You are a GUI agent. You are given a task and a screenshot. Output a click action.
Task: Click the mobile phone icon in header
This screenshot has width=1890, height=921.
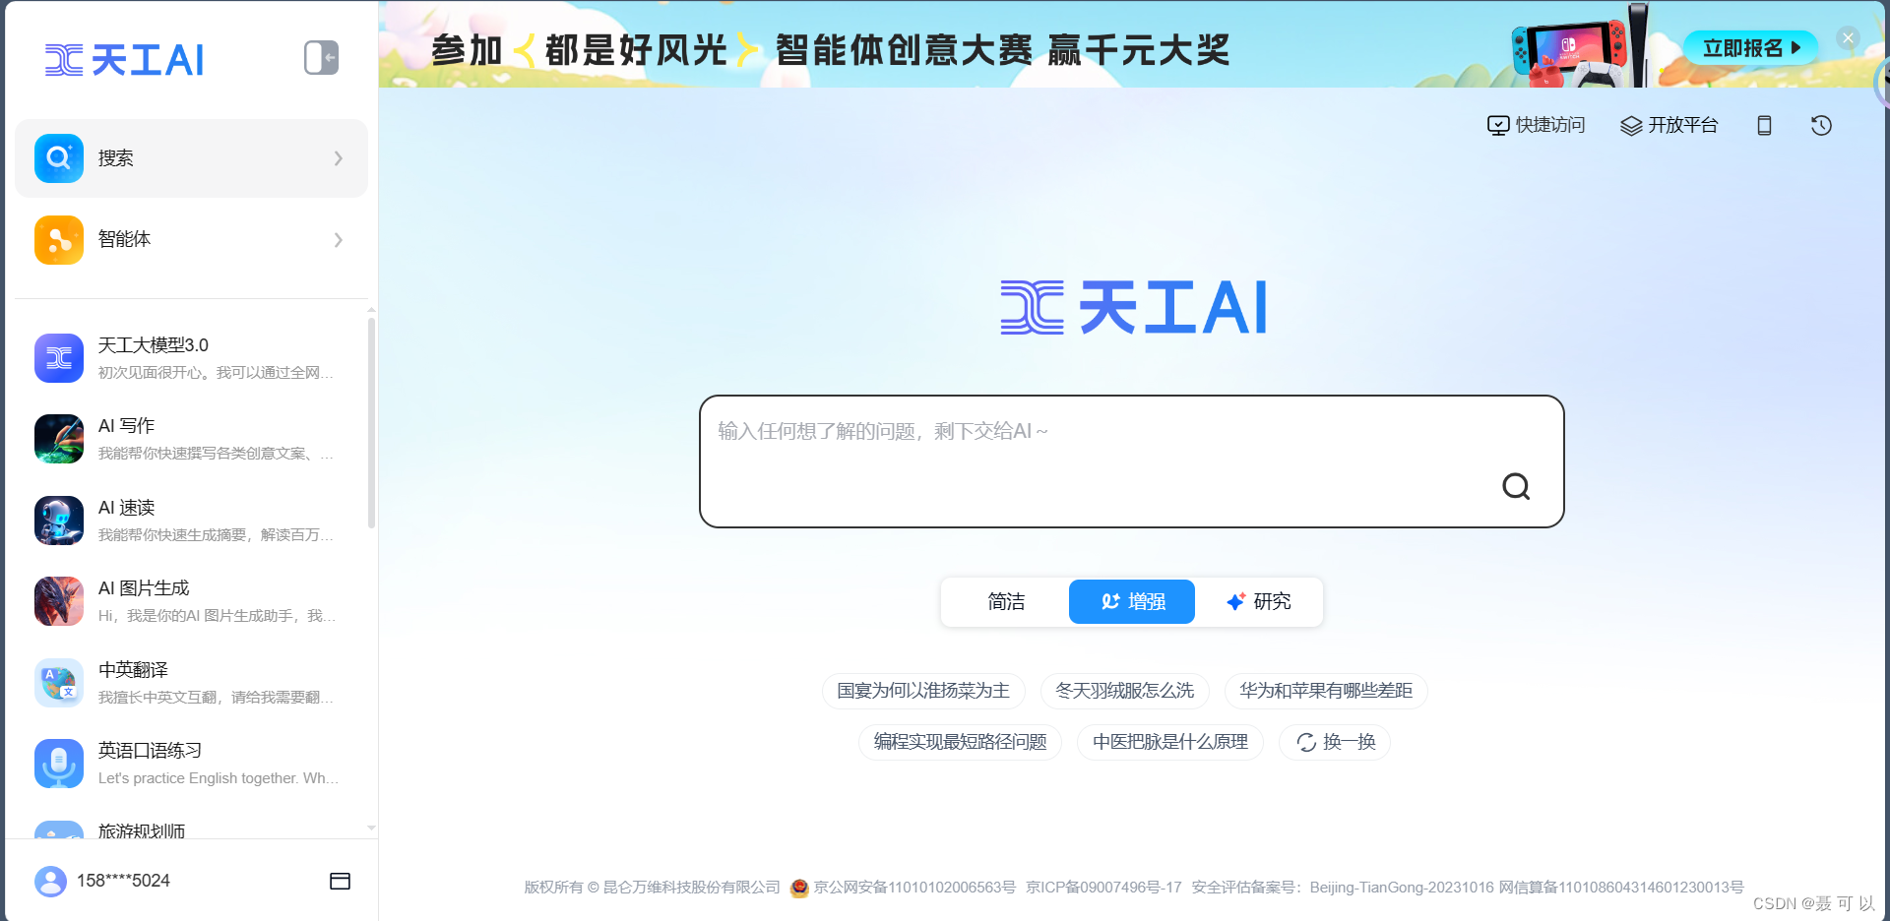pos(1764,125)
